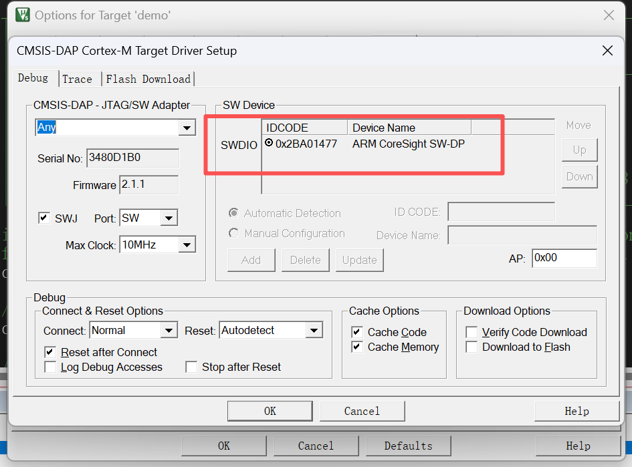Click the Delete device button
Image resolution: width=632 pixels, height=467 pixels.
click(x=305, y=260)
